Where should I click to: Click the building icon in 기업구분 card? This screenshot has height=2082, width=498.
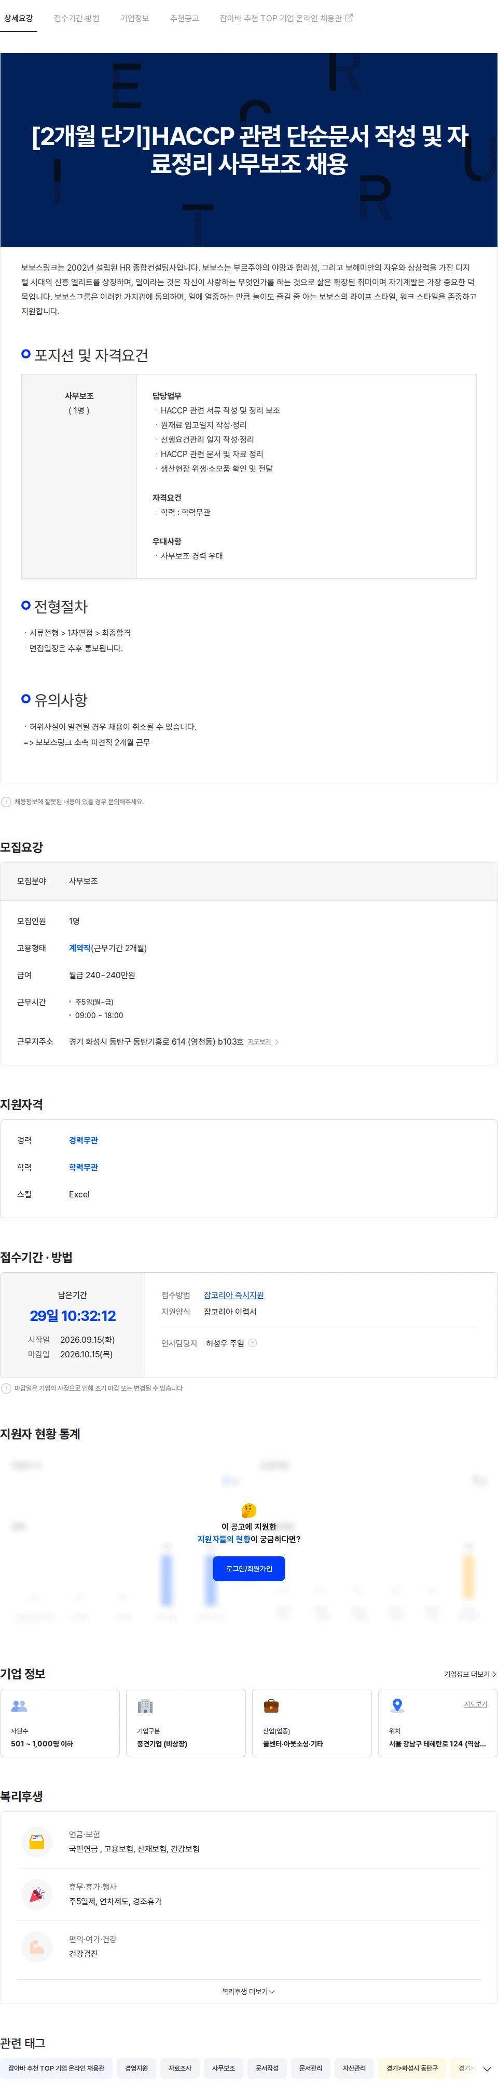coord(145,1705)
